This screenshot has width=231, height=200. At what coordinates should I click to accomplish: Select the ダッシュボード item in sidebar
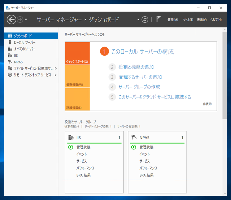(x=23, y=36)
